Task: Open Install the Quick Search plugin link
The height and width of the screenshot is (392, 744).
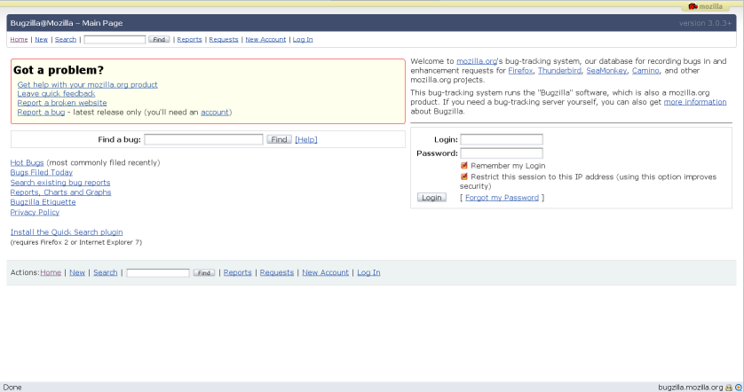Action: tap(67, 232)
